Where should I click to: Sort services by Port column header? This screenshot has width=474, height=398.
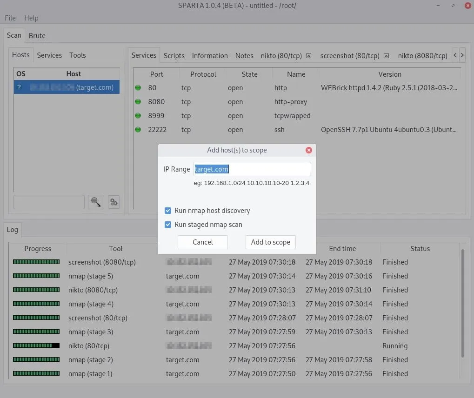click(x=156, y=74)
